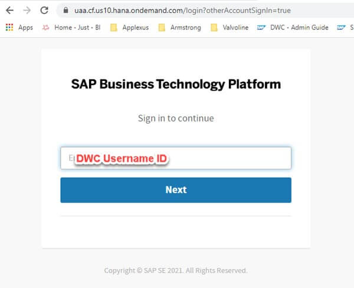The height and width of the screenshot is (288, 354).
Task: Go back with the browser back arrow
Action: 9,11
